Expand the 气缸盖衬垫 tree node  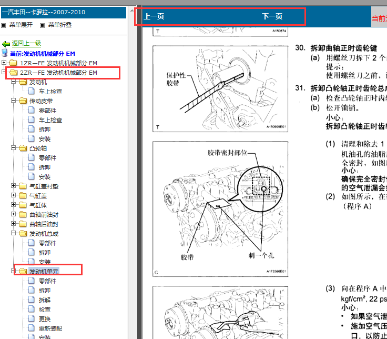point(13,186)
